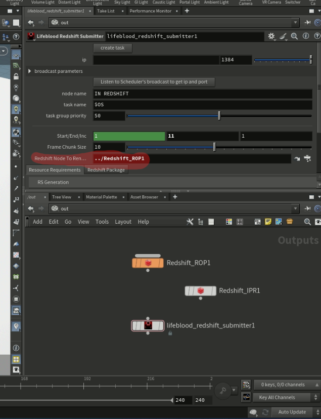Switch to the Performance Monitor tab
This screenshot has width=321, height=419.
151,11
